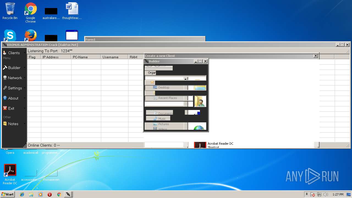Open the Builder menu in the sidebar
The image size is (352, 198).
tap(14, 68)
